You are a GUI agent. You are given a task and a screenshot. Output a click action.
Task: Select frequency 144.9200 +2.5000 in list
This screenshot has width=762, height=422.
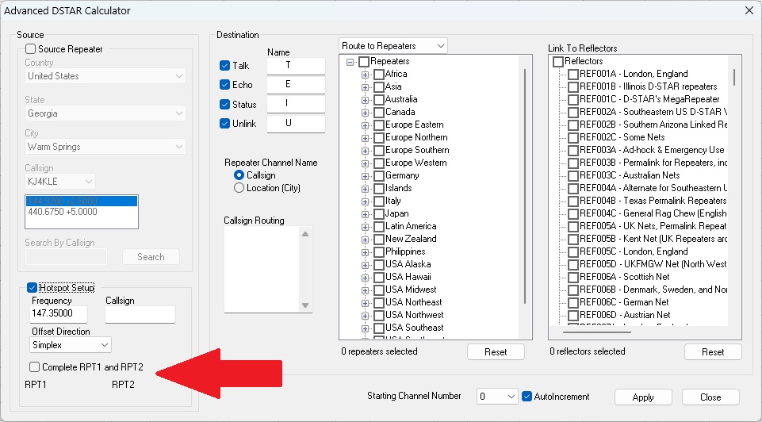(x=82, y=201)
